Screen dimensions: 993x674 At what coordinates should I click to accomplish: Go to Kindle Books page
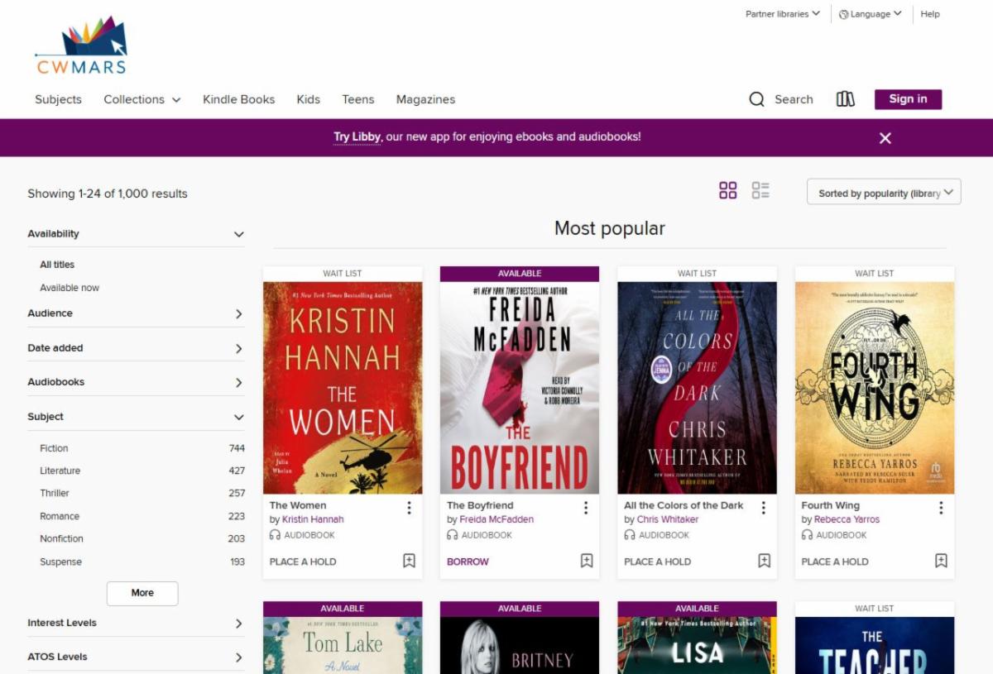point(238,99)
